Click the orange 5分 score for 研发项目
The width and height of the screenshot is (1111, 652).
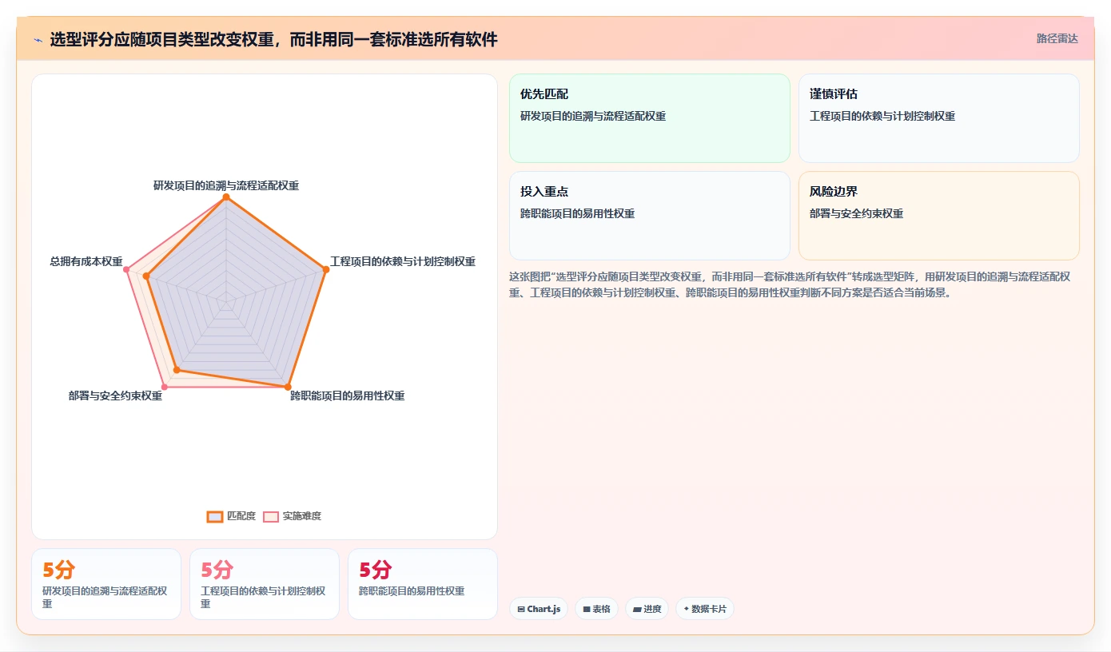tap(58, 570)
